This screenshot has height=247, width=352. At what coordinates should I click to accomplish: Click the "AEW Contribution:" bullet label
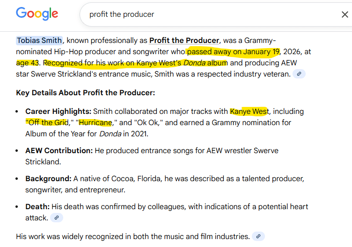(59, 150)
